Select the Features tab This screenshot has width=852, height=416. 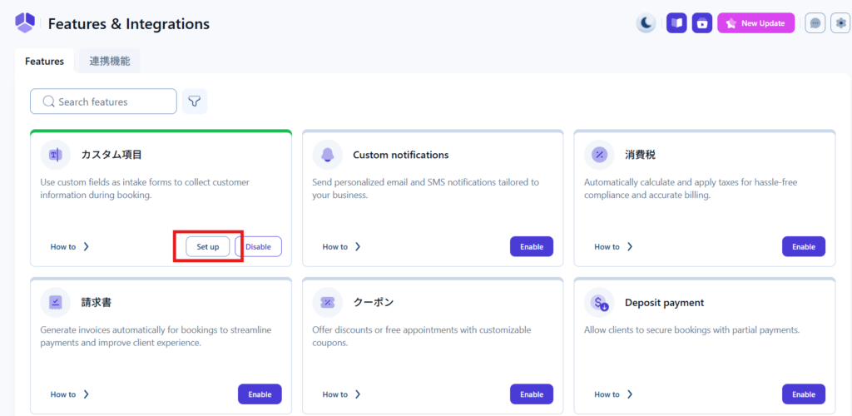click(44, 61)
